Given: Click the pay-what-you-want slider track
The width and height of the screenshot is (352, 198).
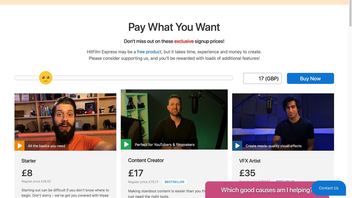Looking at the screenshot, I should (x=123, y=78).
